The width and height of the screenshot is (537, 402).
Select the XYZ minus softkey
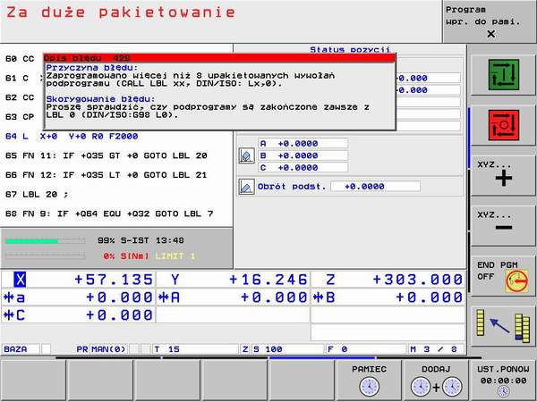pyautogui.click(x=503, y=225)
